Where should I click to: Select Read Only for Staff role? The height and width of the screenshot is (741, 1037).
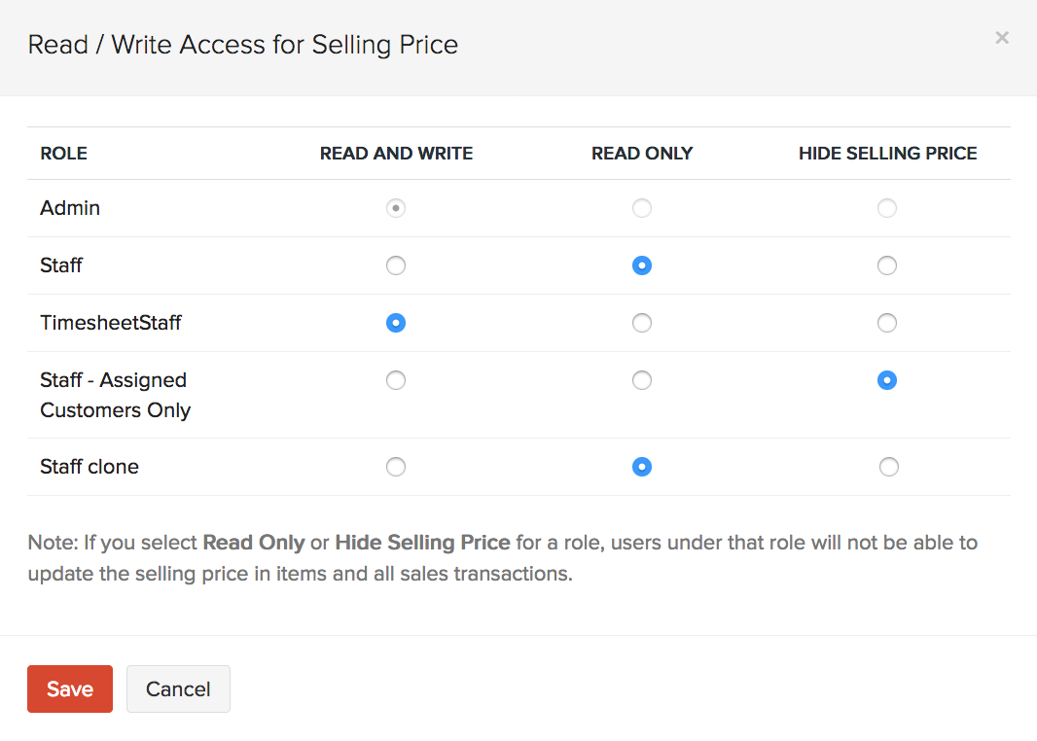(642, 265)
